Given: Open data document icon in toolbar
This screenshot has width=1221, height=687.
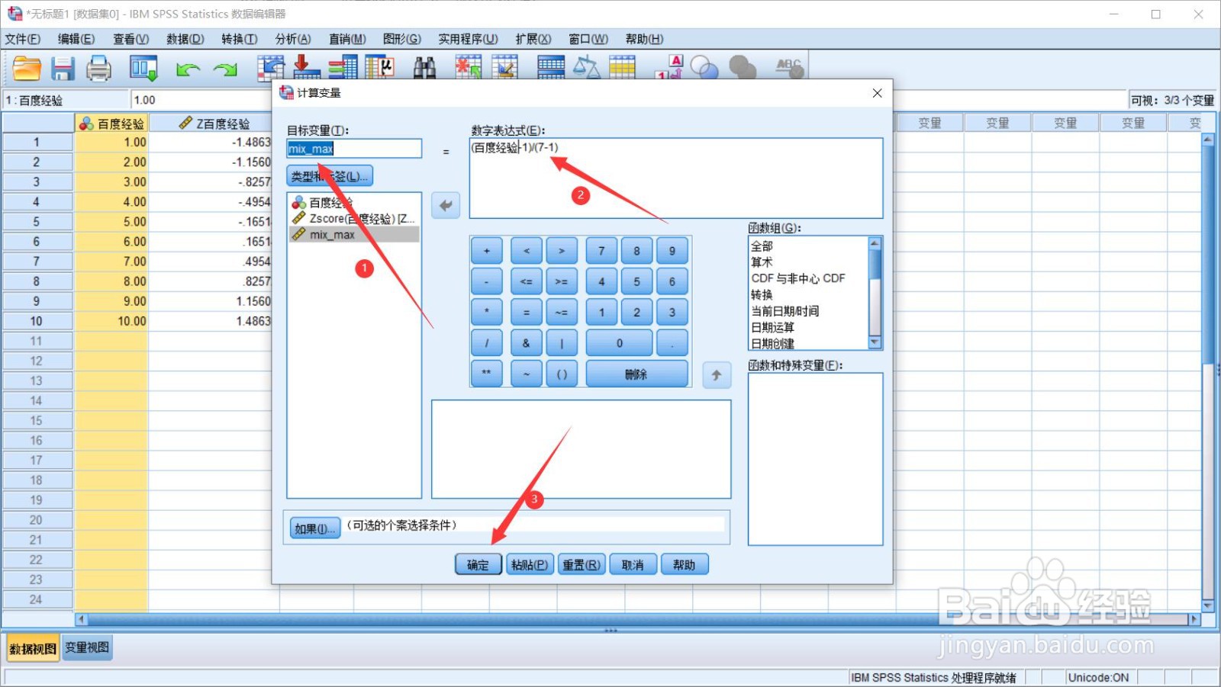Looking at the screenshot, I should [x=27, y=69].
